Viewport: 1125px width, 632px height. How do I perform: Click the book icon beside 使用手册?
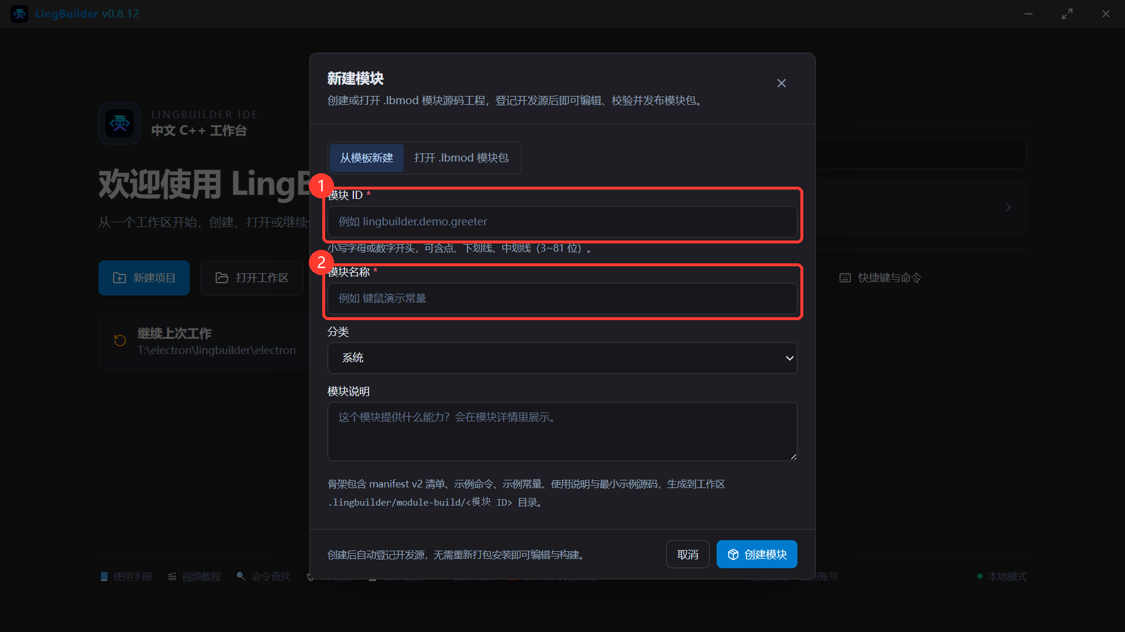[104, 576]
